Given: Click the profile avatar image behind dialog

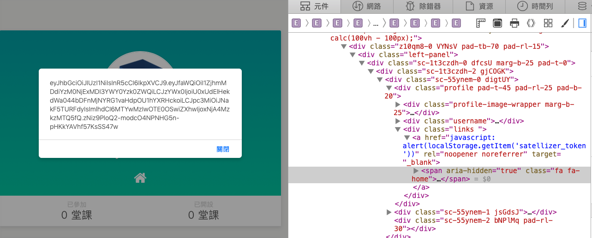Looking at the screenshot, I should point(140,59).
